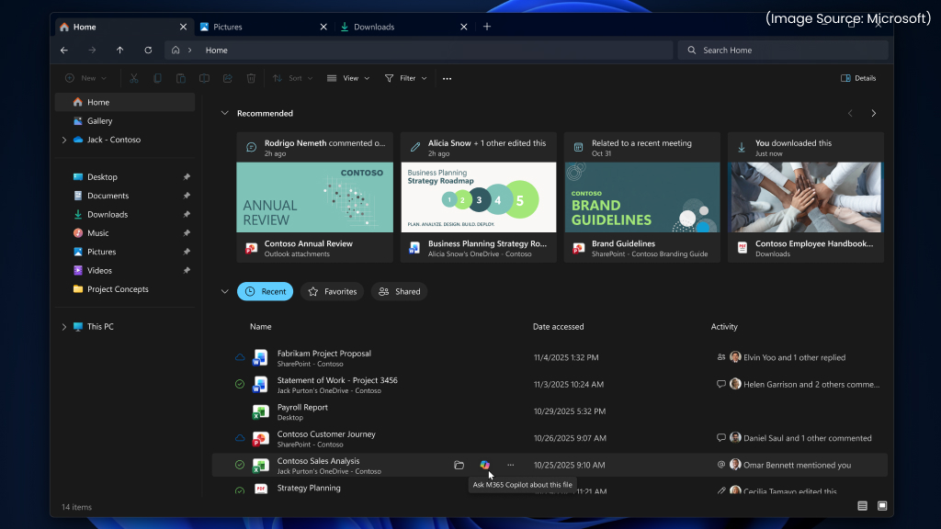Viewport: 941px width, 529px height.
Task: Open the View dropdown
Action: pos(347,78)
